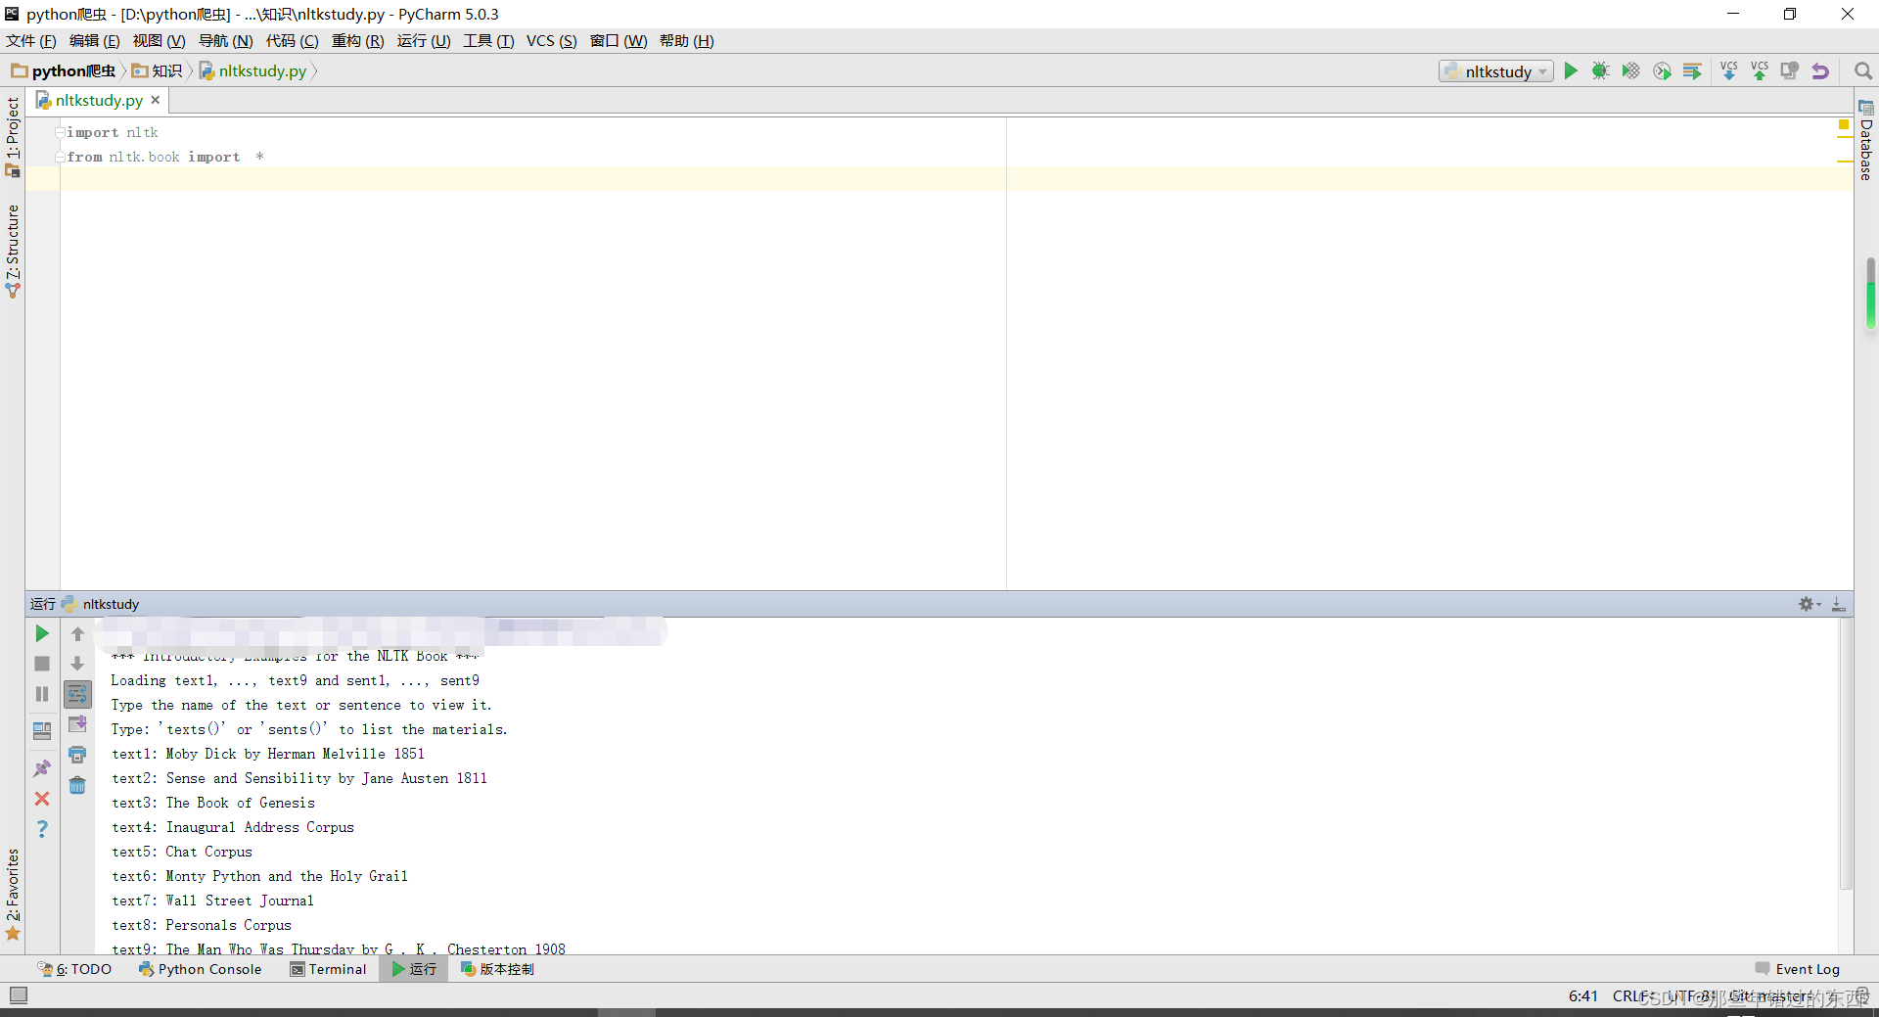Open the 2: Favorites tool window
Viewport: 1879px width, 1017px height.
coord(13,894)
